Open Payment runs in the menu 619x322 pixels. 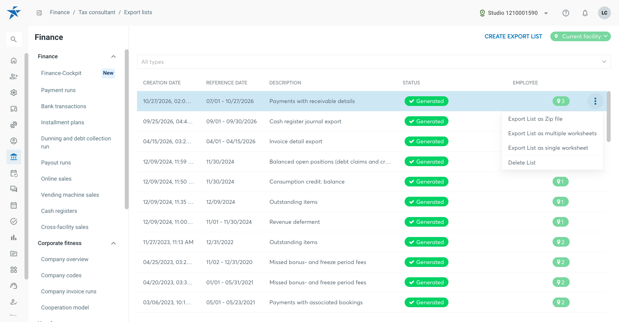click(x=58, y=90)
